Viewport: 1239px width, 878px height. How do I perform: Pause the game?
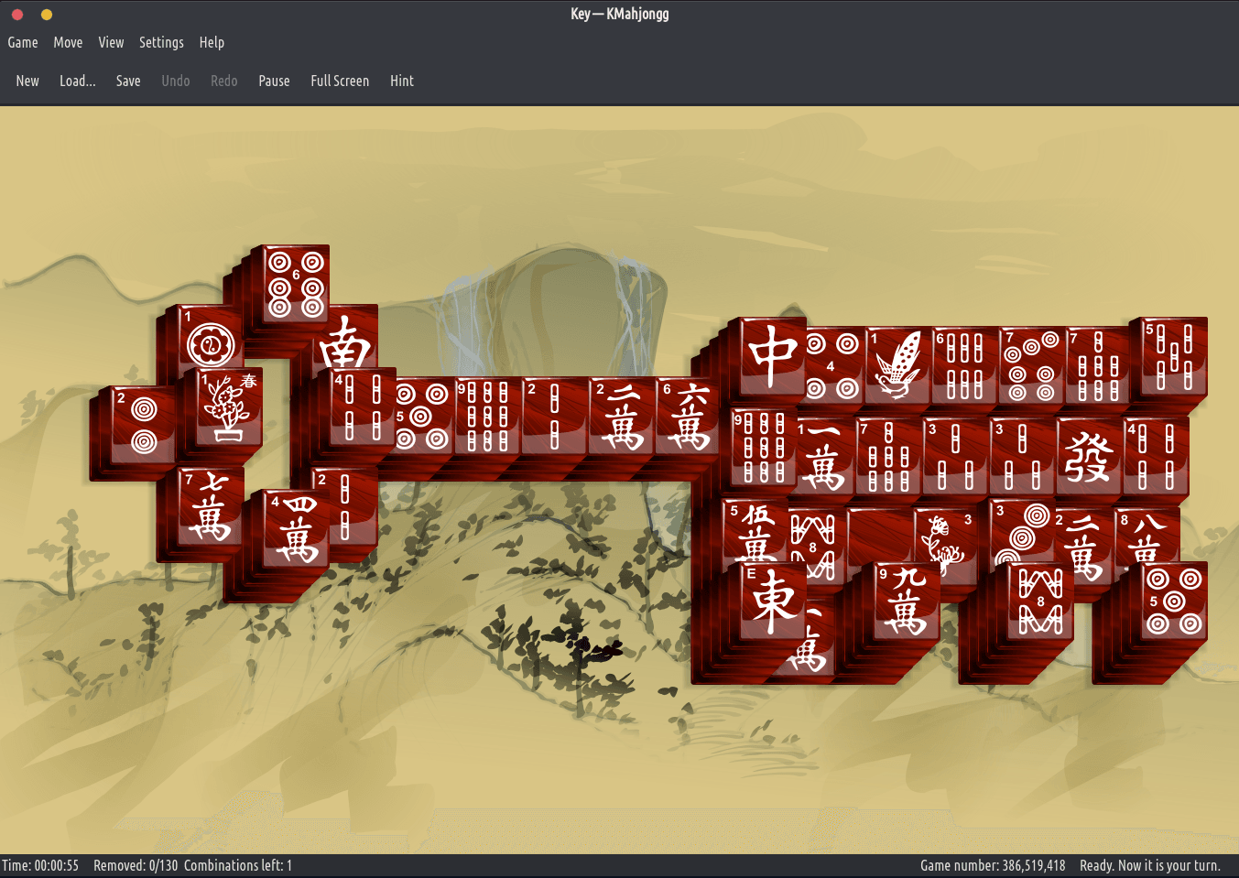click(274, 81)
